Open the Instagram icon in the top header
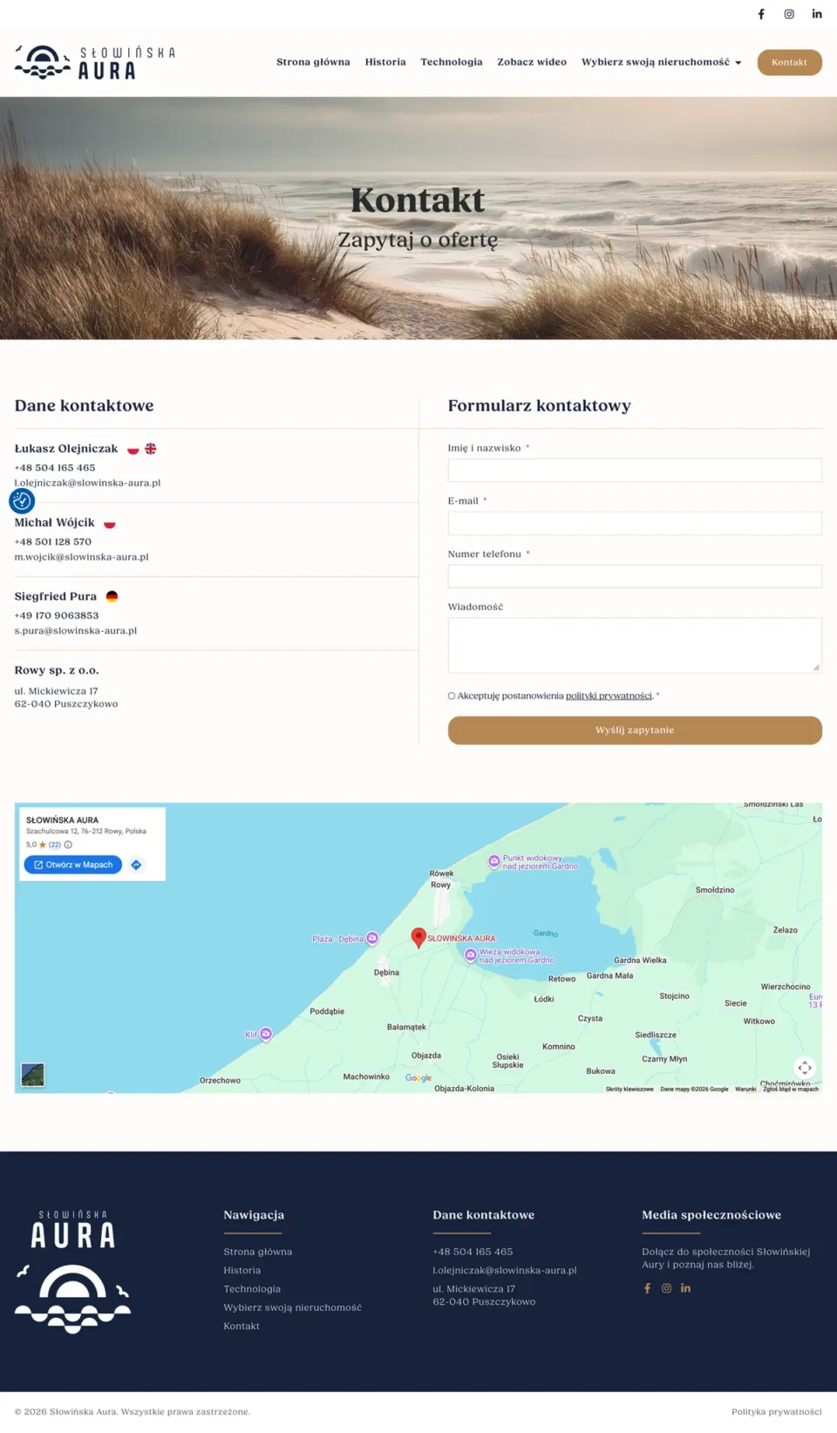Image resolution: width=837 pixels, height=1433 pixels. 789,14
